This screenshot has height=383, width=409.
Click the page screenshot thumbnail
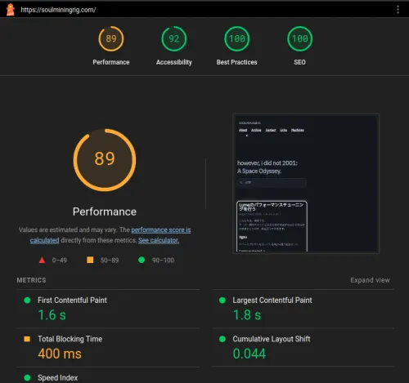click(x=306, y=184)
